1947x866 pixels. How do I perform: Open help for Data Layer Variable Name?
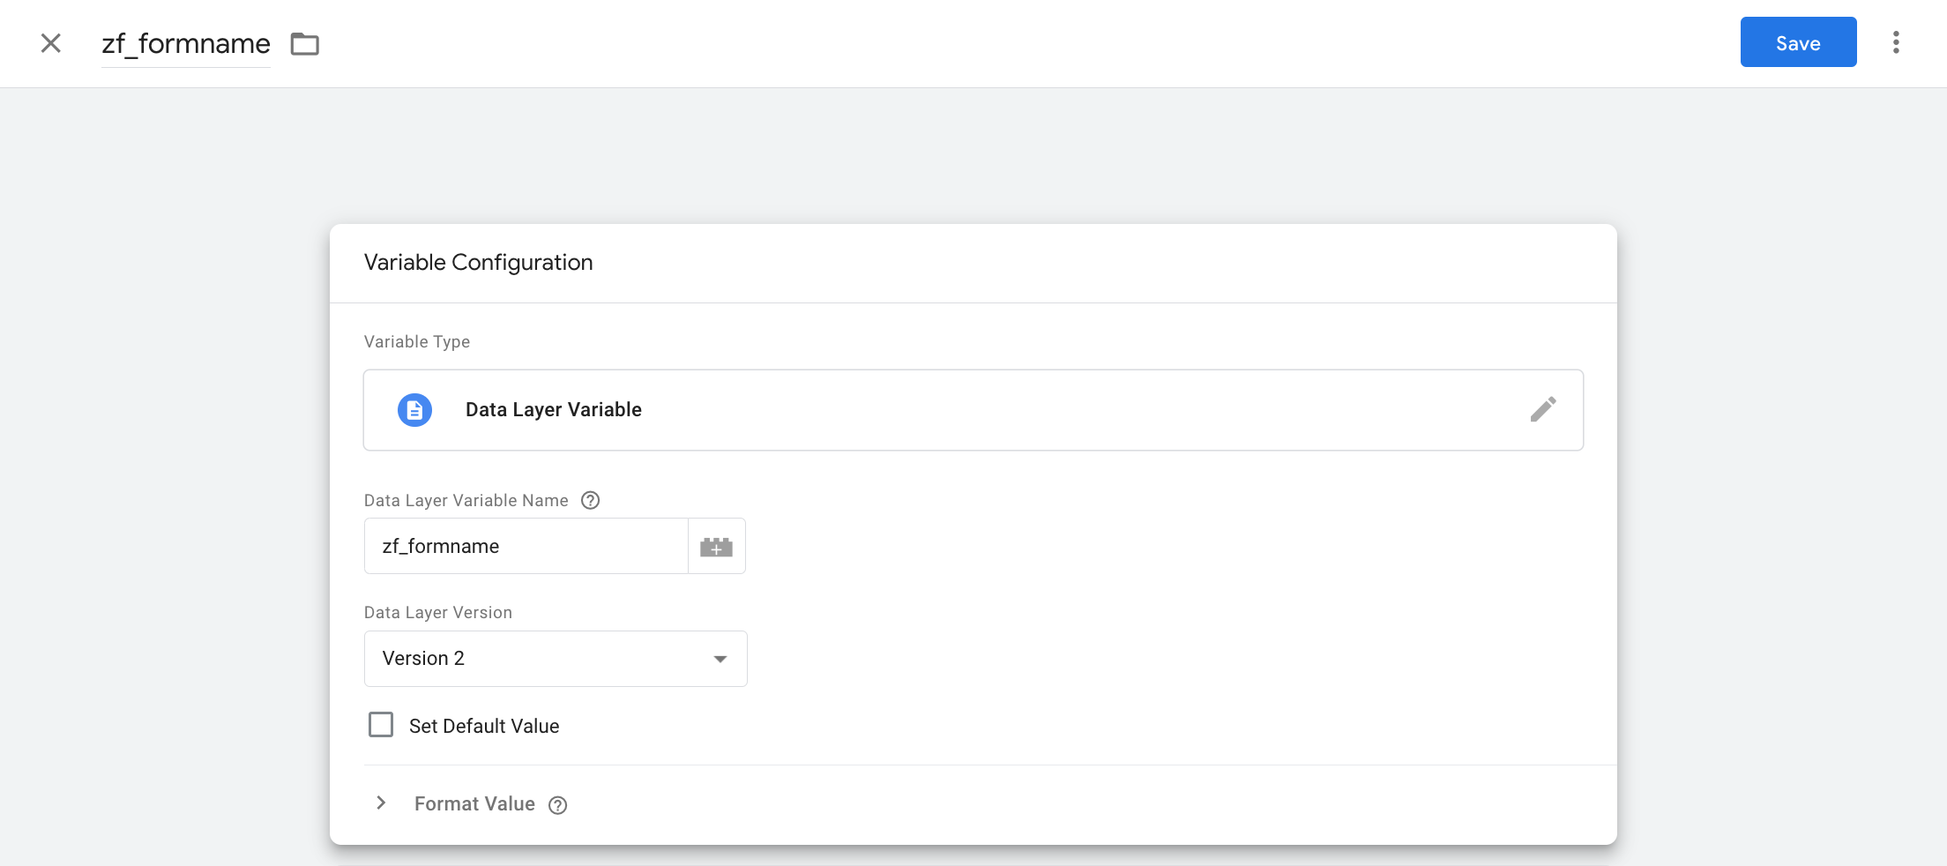591,500
